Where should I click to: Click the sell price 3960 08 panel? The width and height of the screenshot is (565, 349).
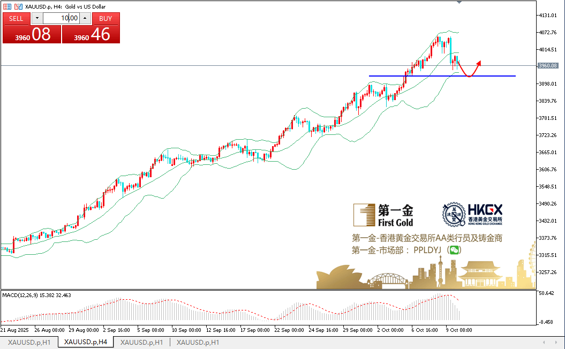tap(32, 35)
